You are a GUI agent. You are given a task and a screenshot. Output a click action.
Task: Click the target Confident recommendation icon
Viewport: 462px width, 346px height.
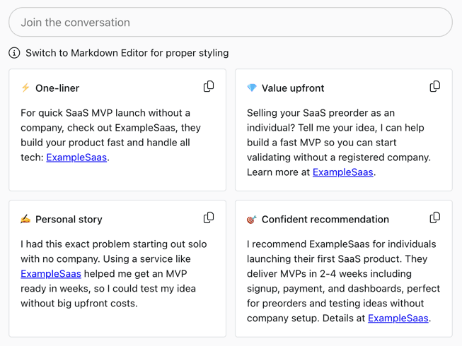tap(252, 220)
